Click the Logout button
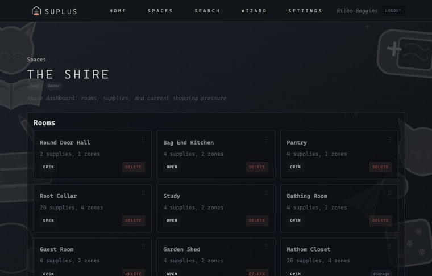This screenshot has height=276, width=432. (393, 11)
